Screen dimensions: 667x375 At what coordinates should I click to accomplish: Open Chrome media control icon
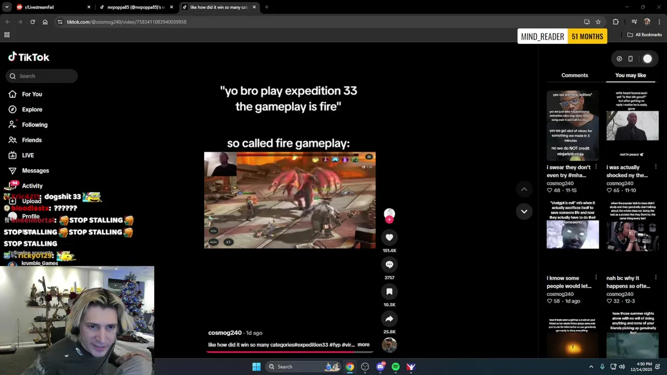pyautogui.click(x=634, y=22)
